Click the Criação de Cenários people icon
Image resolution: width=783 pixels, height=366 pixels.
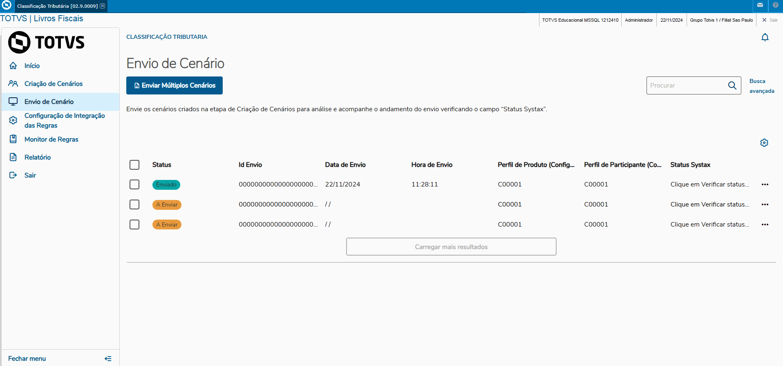[x=13, y=83]
